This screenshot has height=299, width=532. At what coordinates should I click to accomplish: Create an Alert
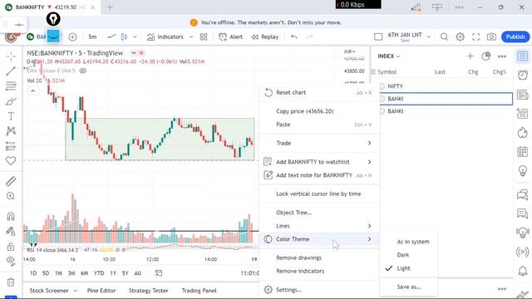[x=231, y=37]
